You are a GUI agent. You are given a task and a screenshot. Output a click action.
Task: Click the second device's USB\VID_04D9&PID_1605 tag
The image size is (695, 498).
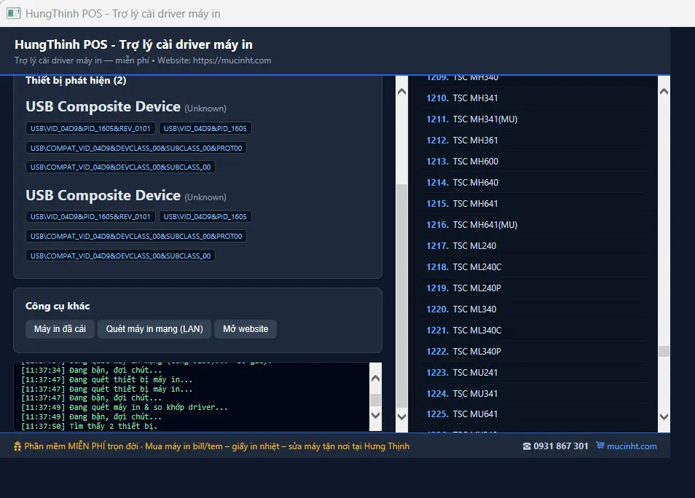[x=205, y=217]
